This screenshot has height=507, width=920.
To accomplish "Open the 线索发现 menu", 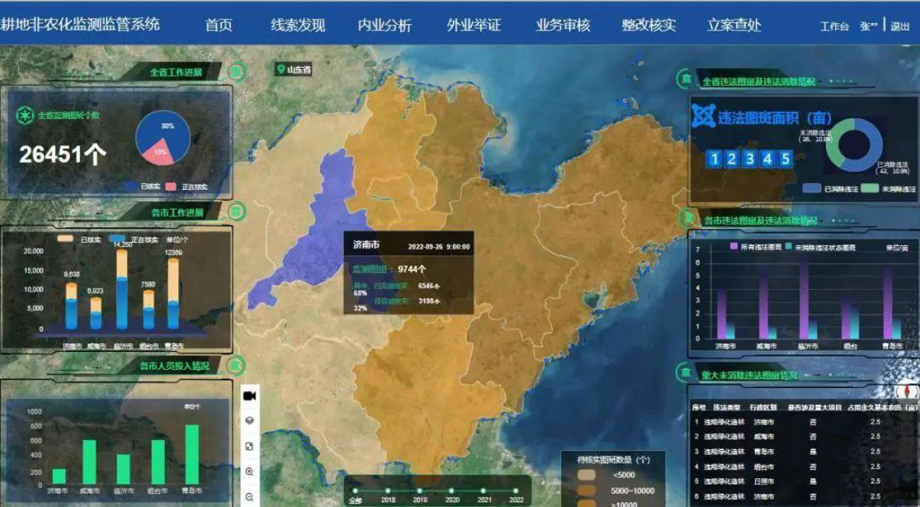I will pos(298,25).
